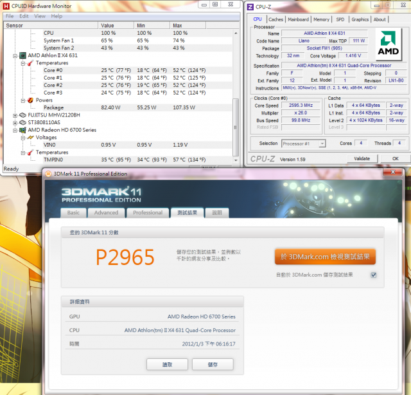The width and height of the screenshot is (411, 395).
Task: Click the orange 3DMark.com view results button
Action: click(325, 257)
